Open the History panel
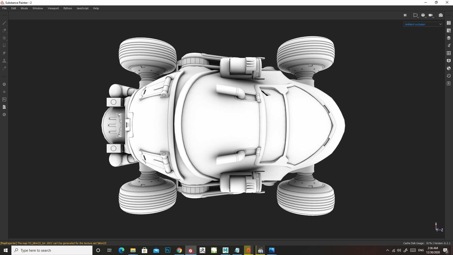The width and height of the screenshot is (453, 255). tap(449, 76)
